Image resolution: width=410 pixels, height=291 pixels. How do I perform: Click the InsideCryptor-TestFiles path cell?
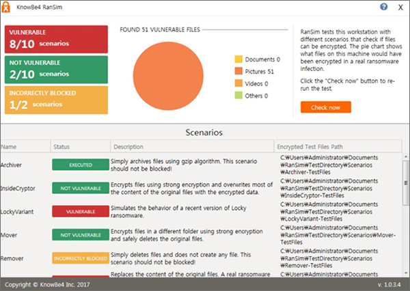coord(329,188)
